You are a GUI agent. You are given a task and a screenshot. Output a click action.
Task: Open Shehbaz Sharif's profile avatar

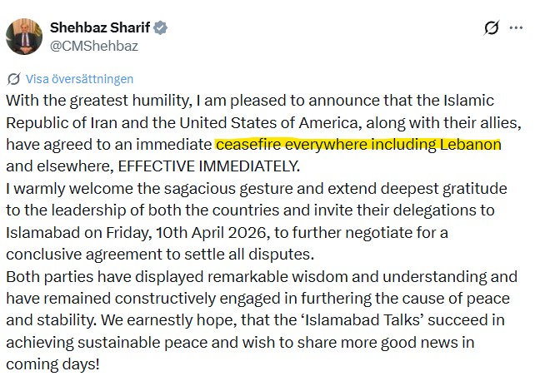(x=23, y=37)
